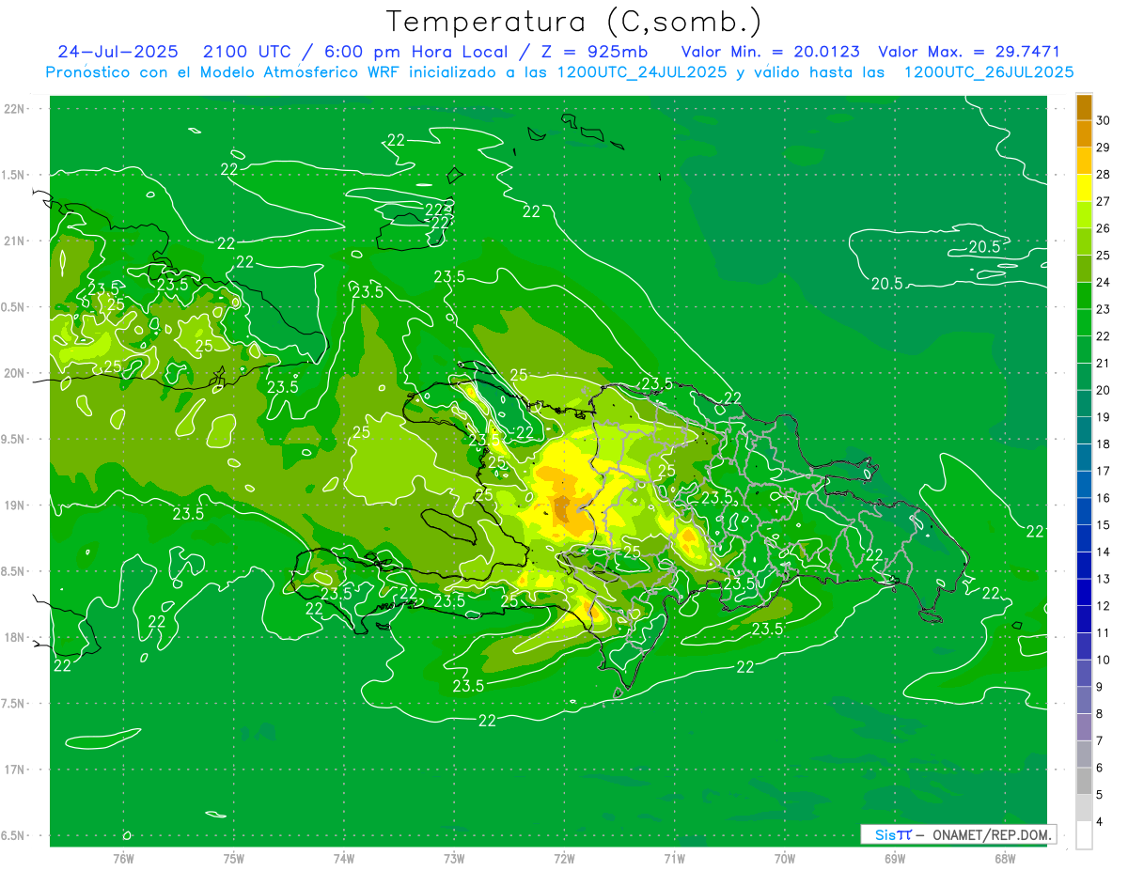Click the "72W" longitude axis label
1128x871 pixels.
564,859
